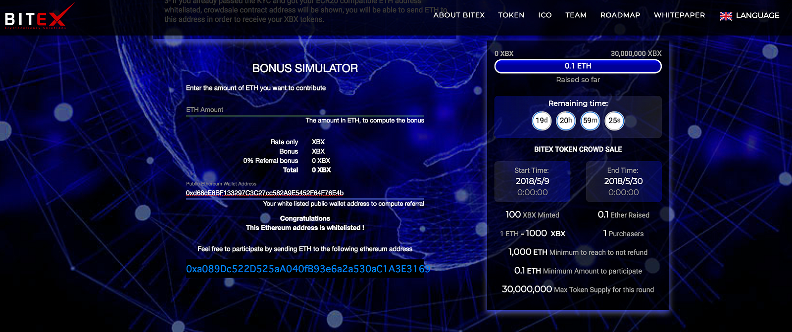Click the 0.1 ETH raised progress bar
The width and height of the screenshot is (792, 332).
[x=578, y=66]
